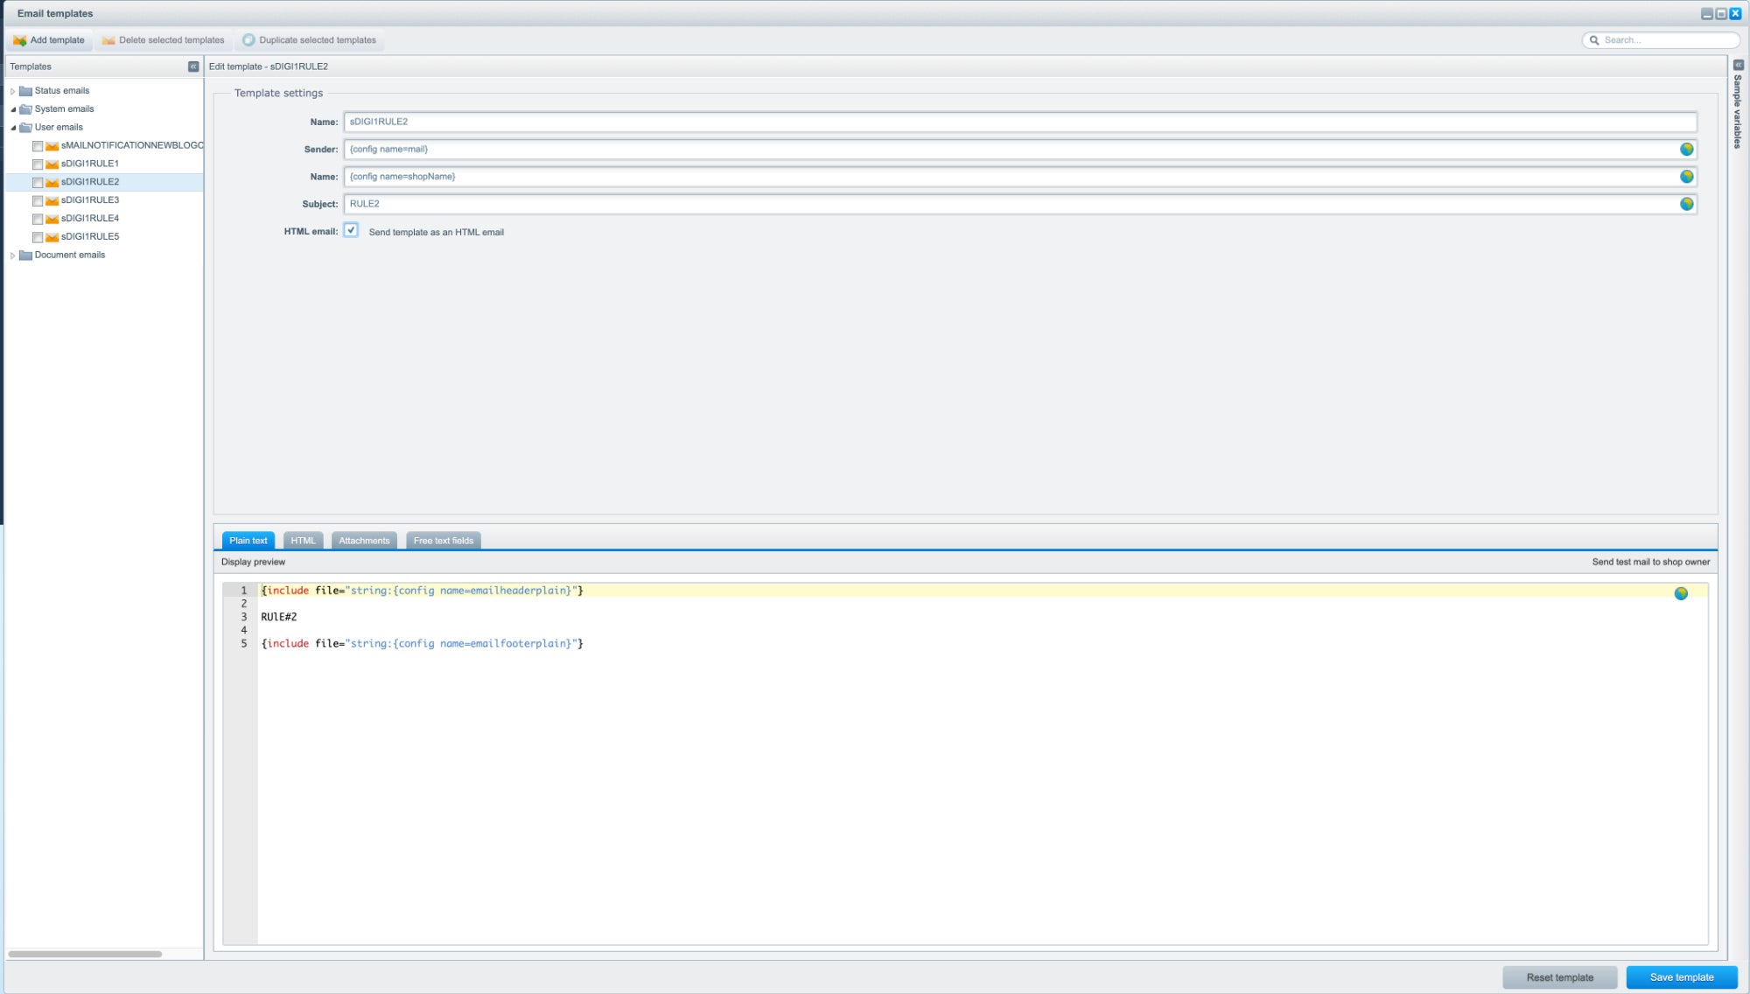Click Delete selected templates button
Screen dimensions: 1750x994
(164, 40)
